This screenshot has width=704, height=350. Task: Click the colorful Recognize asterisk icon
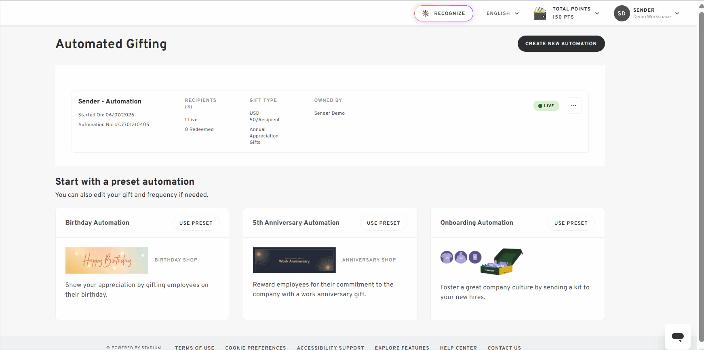(425, 13)
